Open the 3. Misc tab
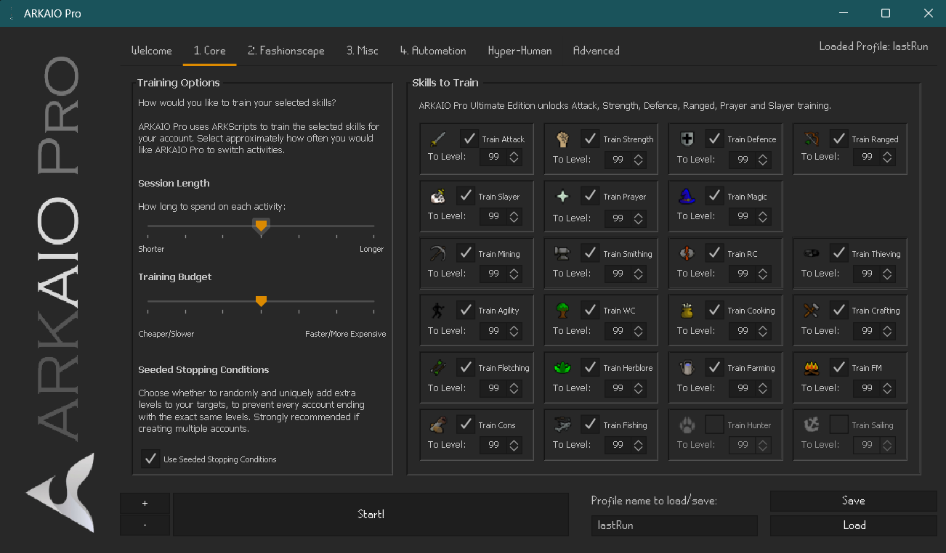 pos(363,51)
